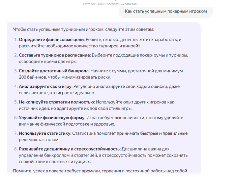Click the bold heading 'Не копируйте стратегии полностью'
Viewport: 236px width, 177px height.
click(56, 102)
